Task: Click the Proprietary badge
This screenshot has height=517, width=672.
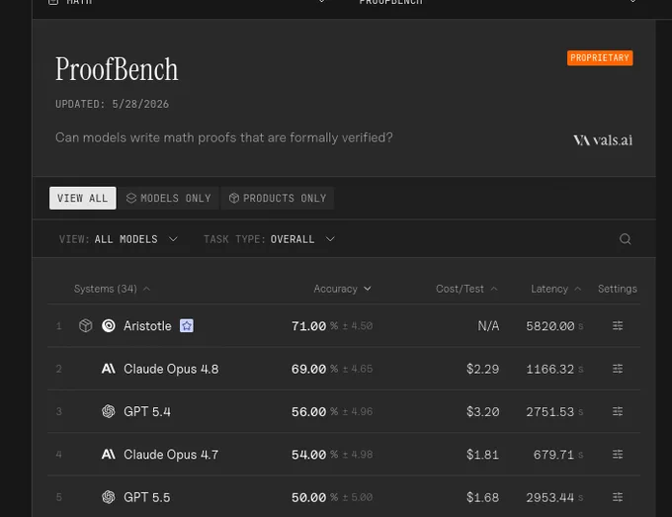Action: (600, 58)
